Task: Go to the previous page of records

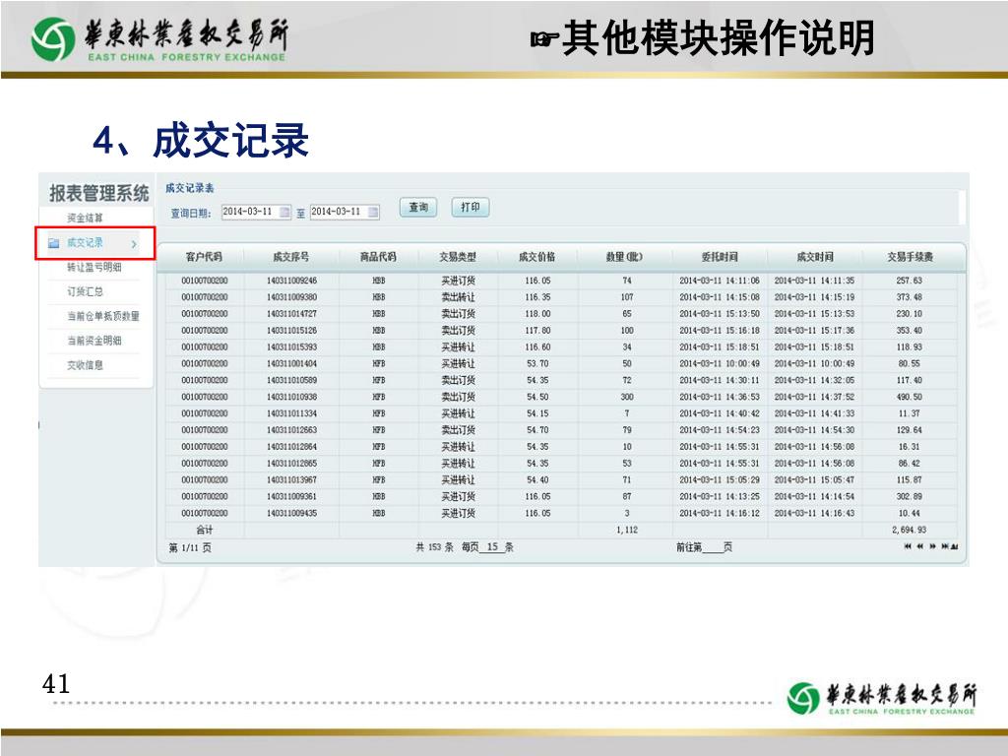Action: pos(920,547)
